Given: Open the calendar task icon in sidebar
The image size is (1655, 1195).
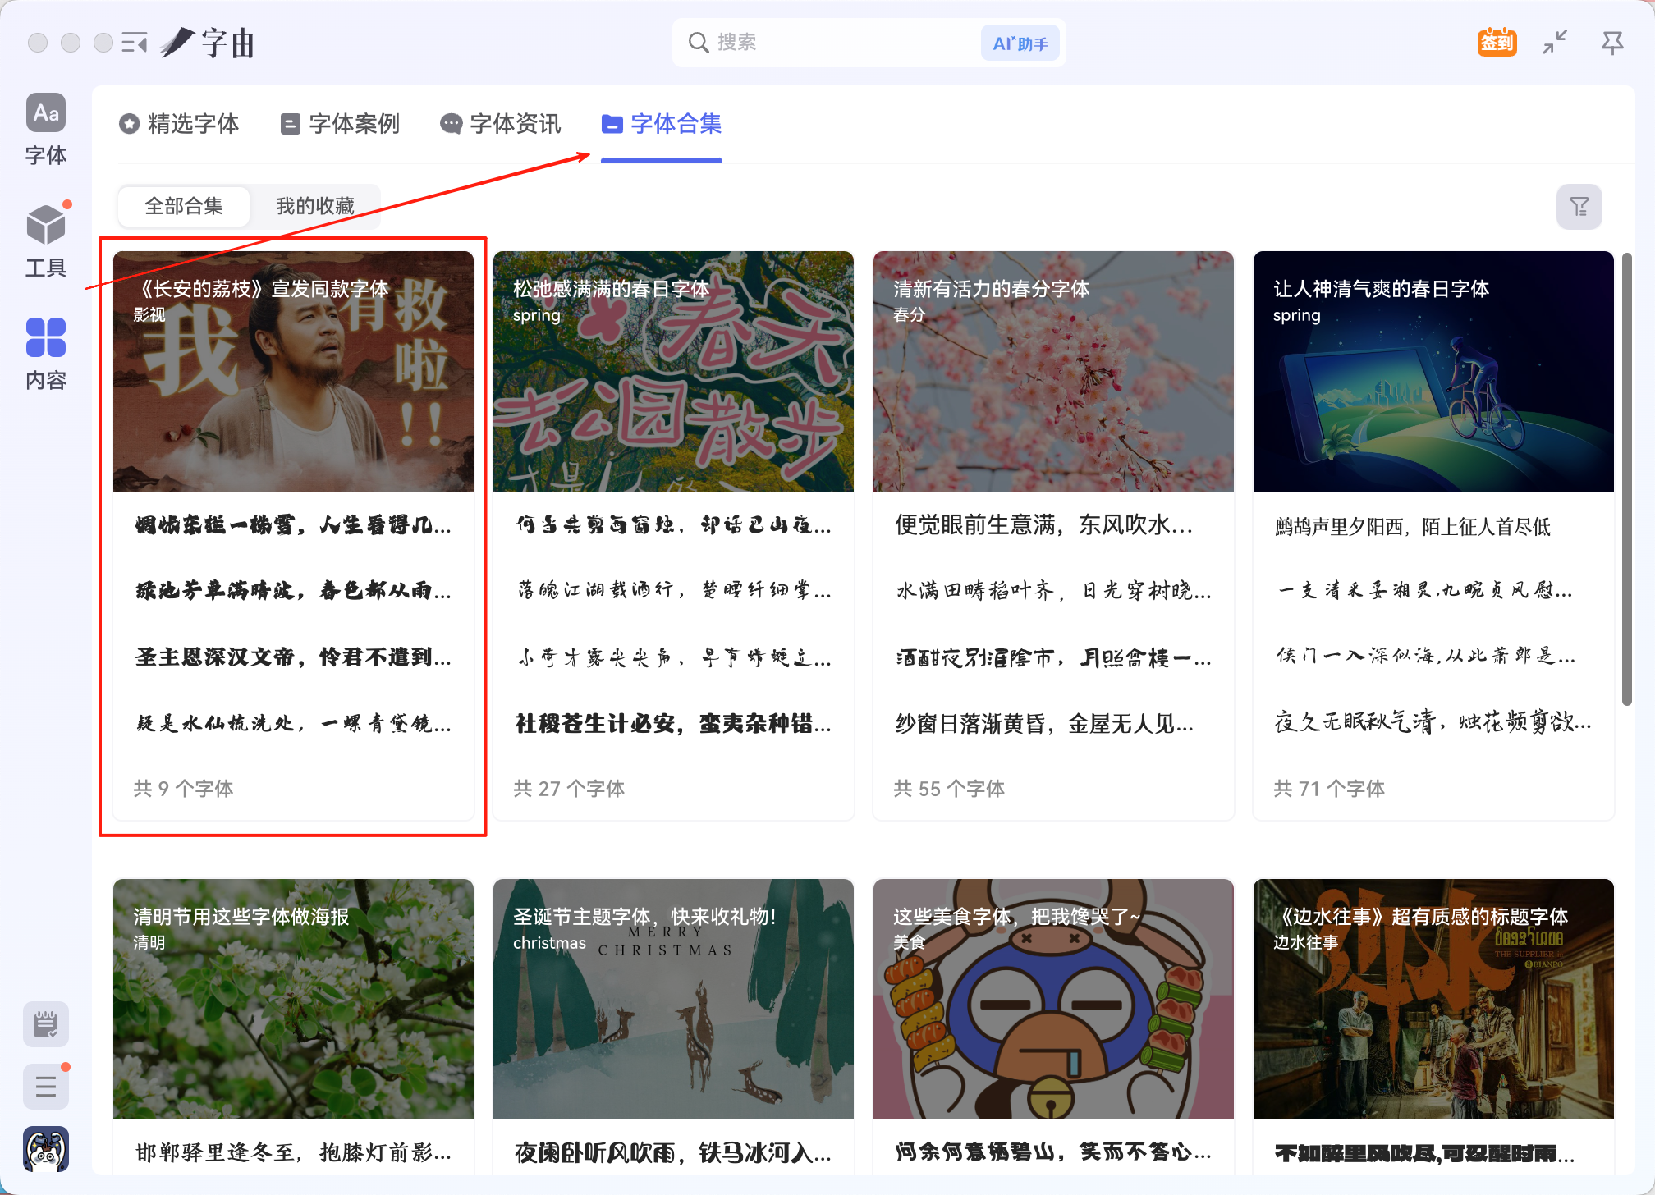Looking at the screenshot, I should (46, 1024).
